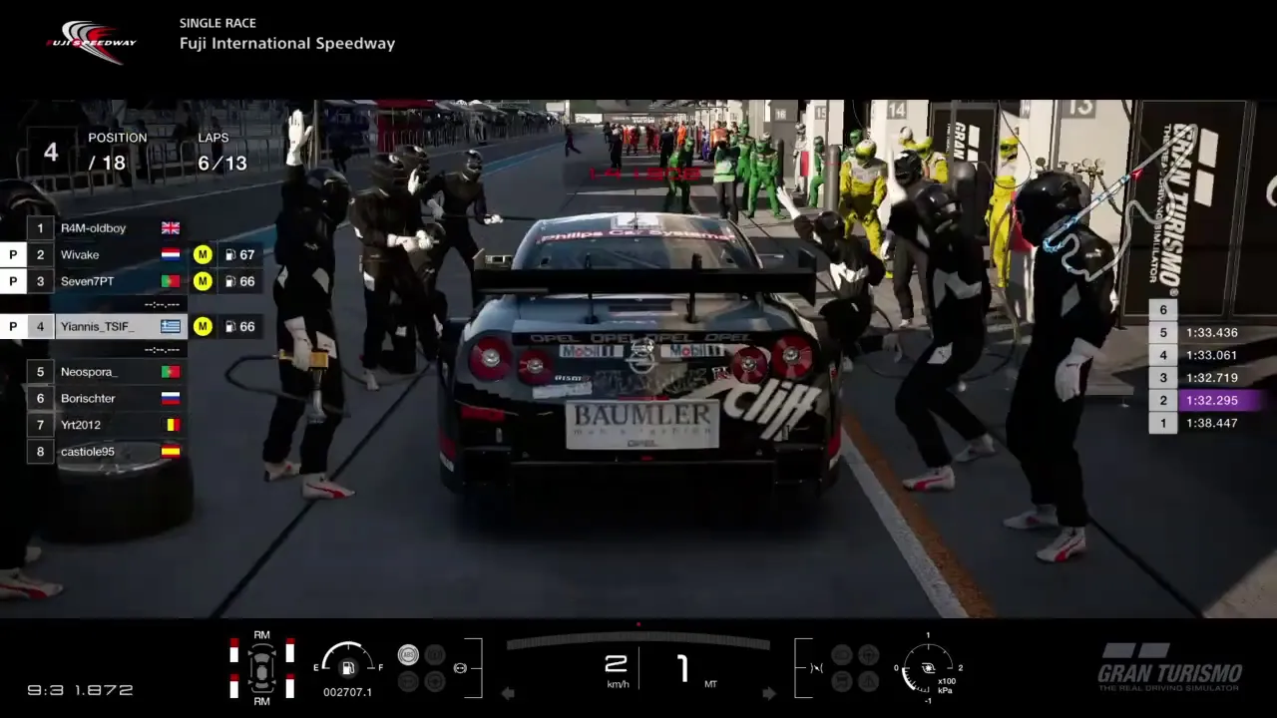Select the Russia flag beside Borischter

[171, 398]
